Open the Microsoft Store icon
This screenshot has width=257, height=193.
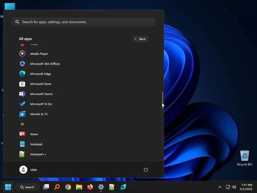22,84
